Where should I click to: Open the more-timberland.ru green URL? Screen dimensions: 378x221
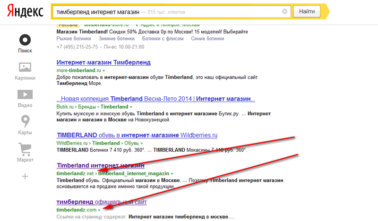[x=78, y=70]
